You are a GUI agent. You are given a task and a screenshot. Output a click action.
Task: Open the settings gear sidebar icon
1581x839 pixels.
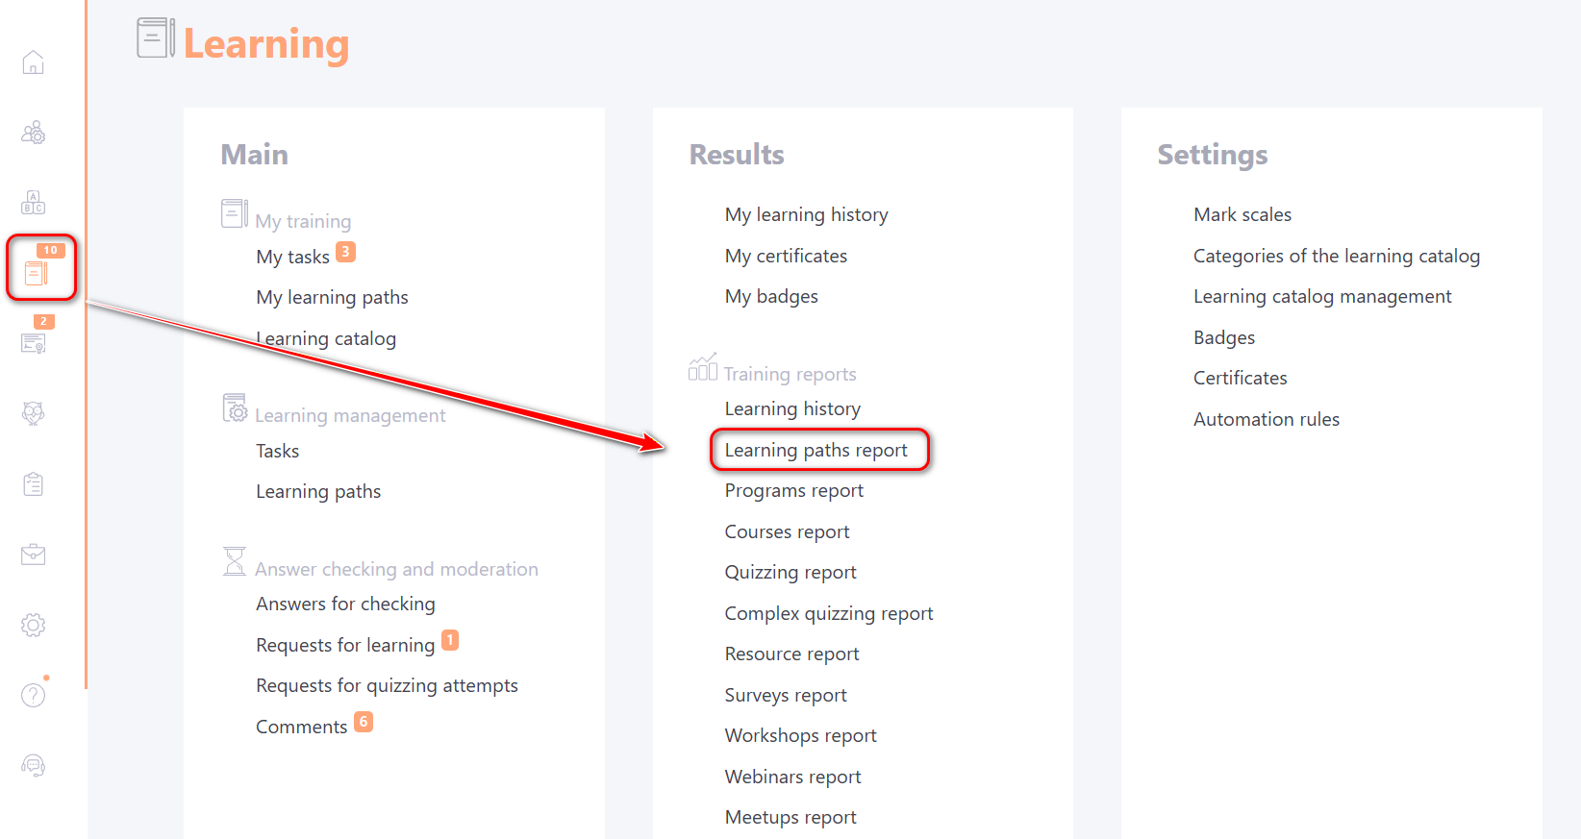point(34,626)
